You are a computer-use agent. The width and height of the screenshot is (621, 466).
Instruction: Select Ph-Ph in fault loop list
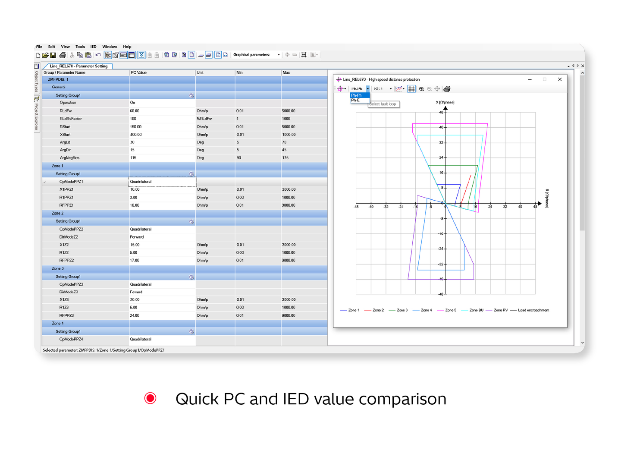pyautogui.click(x=359, y=95)
